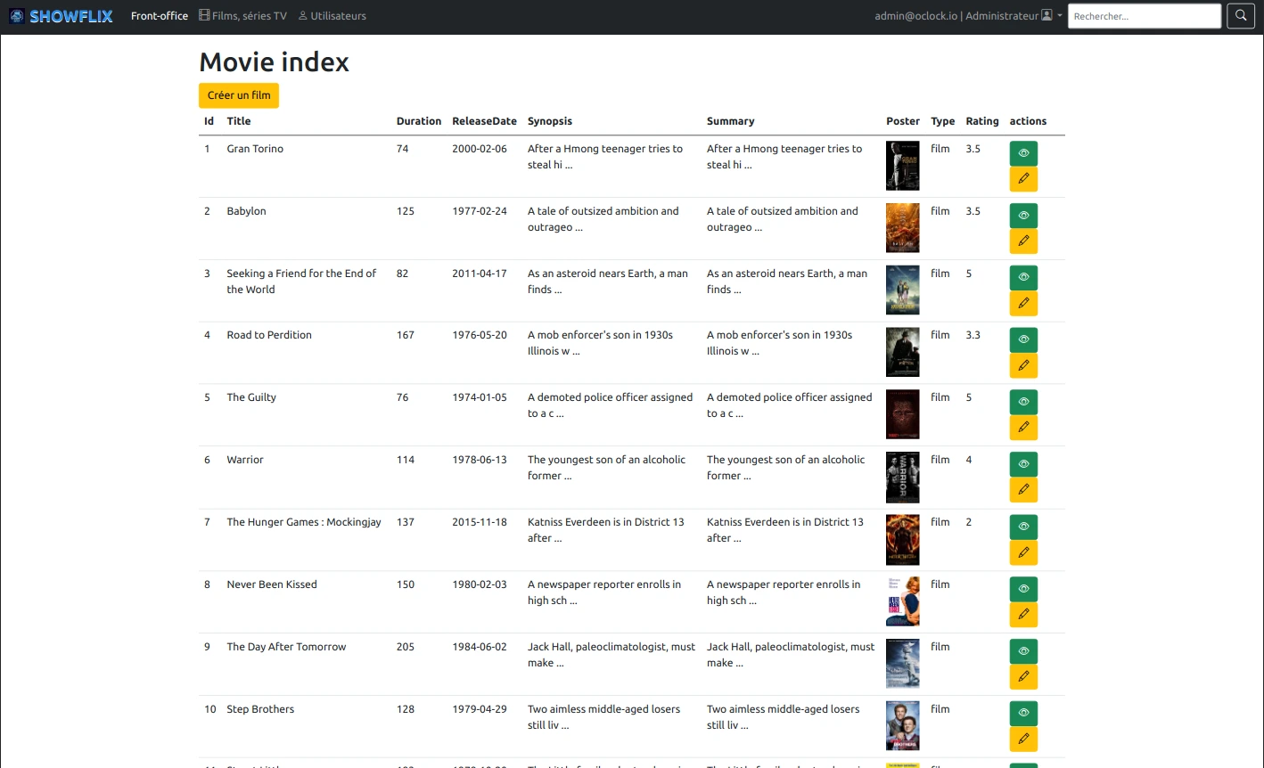Click the release date 2015-11-18
Viewport: 1264px width, 768px height.
pyautogui.click(x=480, y=522)
